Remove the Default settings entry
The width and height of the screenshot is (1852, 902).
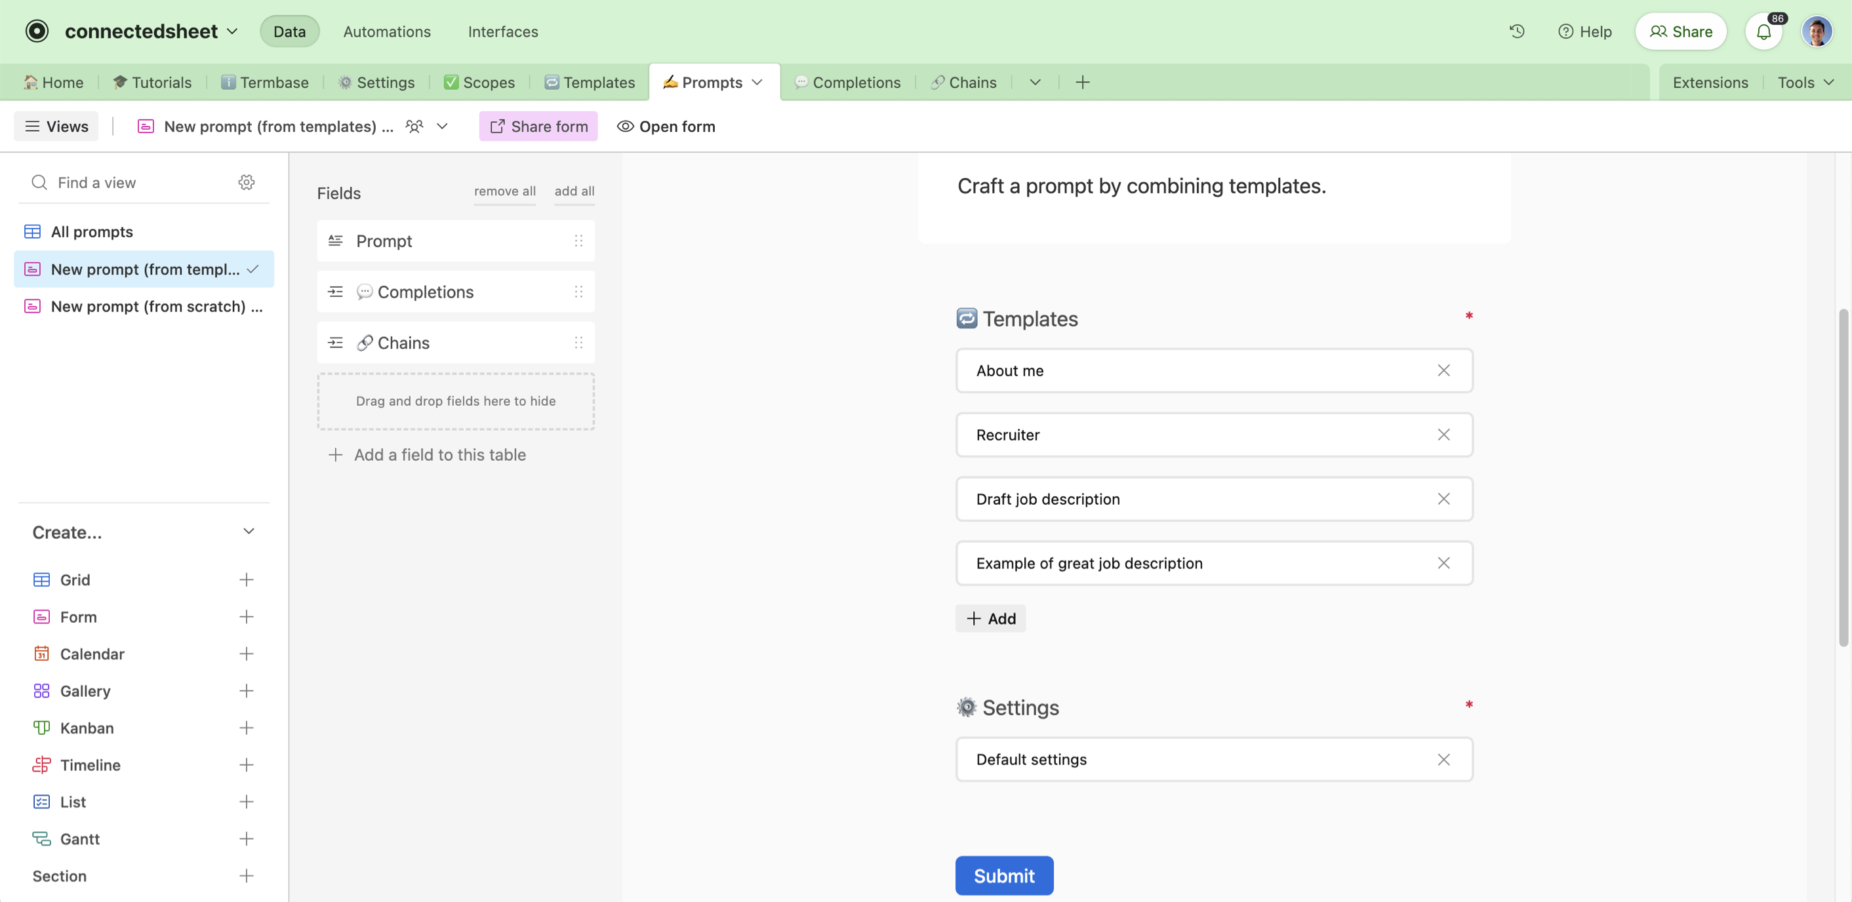1443,759
